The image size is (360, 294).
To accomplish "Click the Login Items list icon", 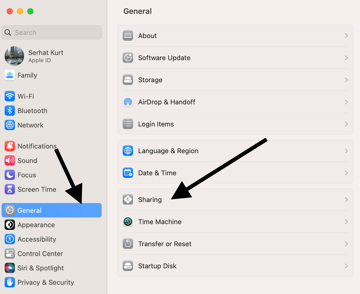I will tap(128, 124).
